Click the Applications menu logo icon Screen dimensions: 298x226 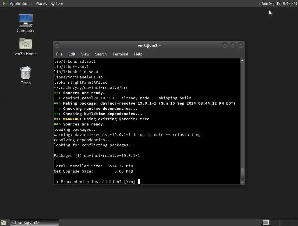click(x=5, y=3)
